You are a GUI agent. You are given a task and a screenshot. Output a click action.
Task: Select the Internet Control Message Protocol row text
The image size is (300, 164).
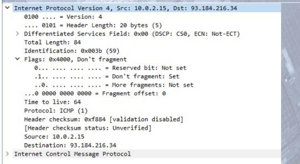pyautogui.click(x=72, y=154)
